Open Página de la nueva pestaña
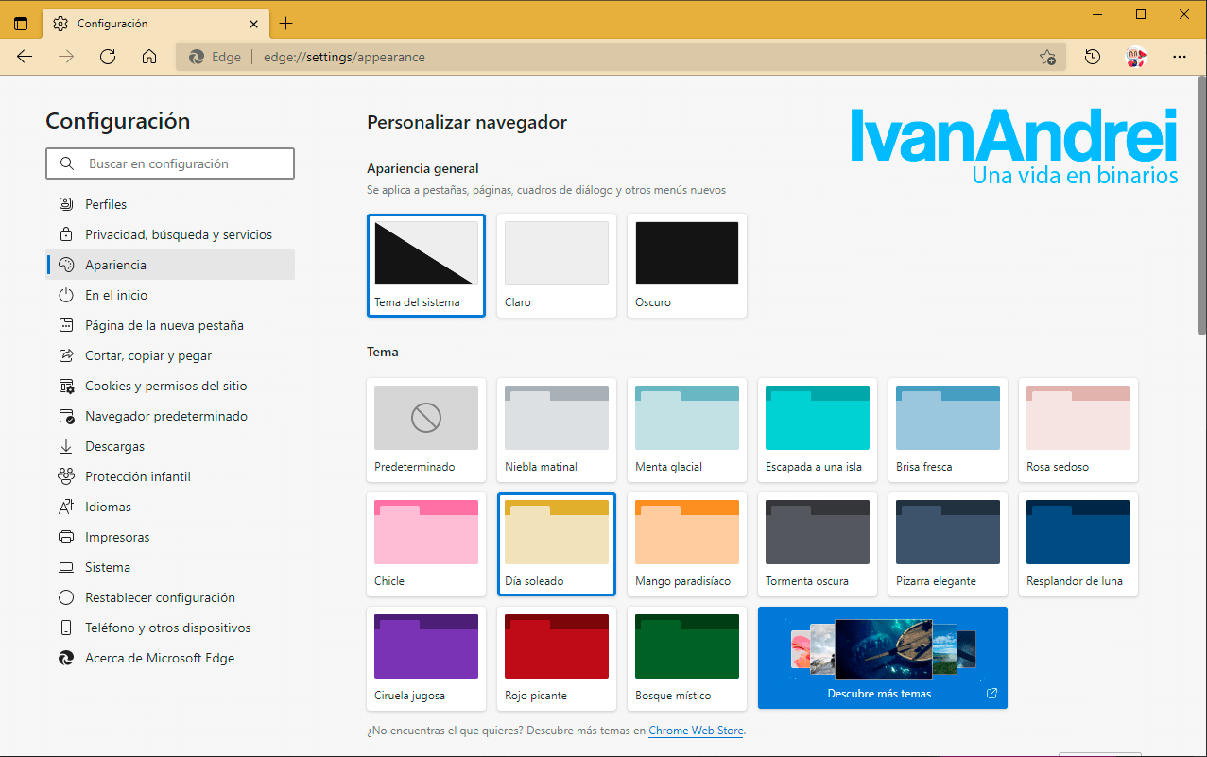 pyautogui.click(x=170, y=325)
